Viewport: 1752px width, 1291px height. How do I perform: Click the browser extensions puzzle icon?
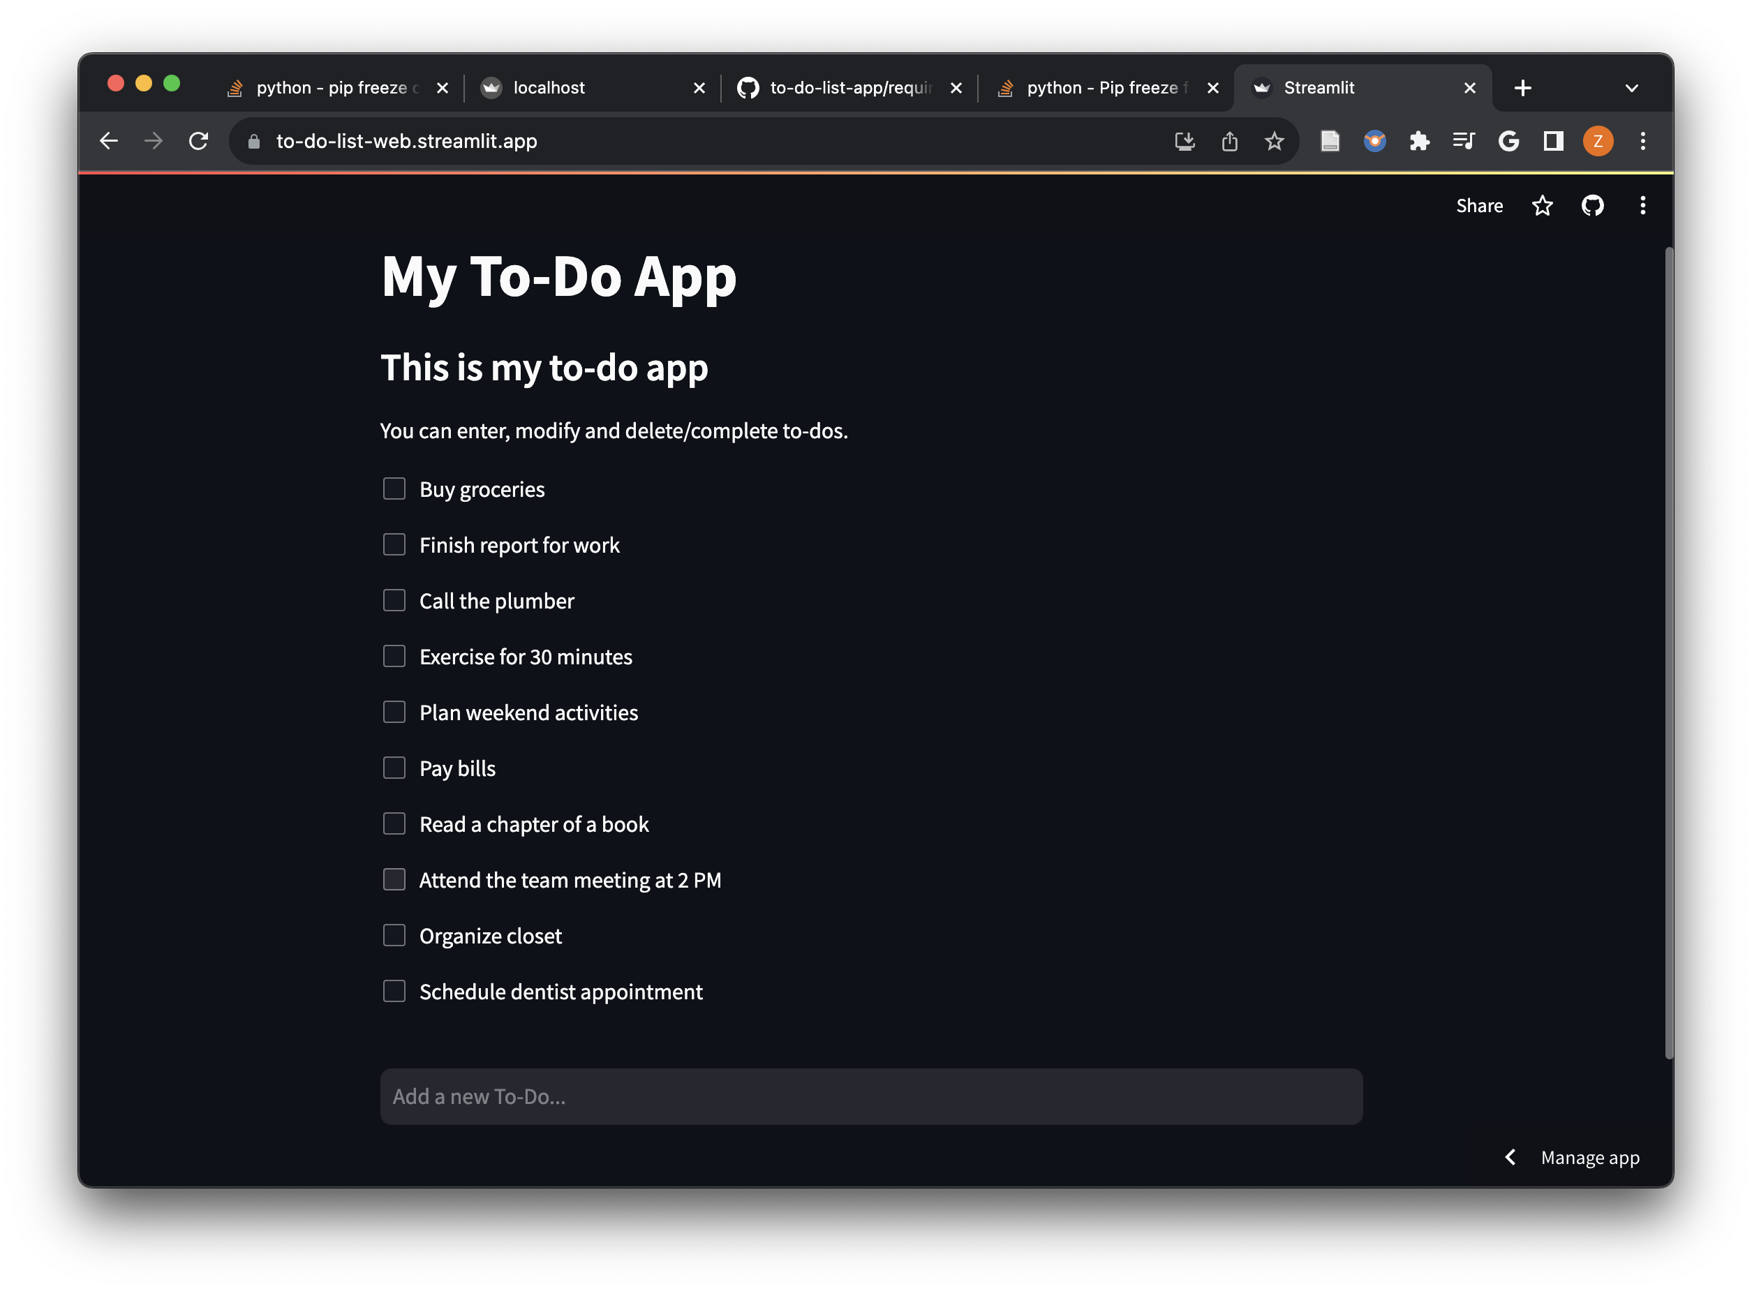point(1420,140)
